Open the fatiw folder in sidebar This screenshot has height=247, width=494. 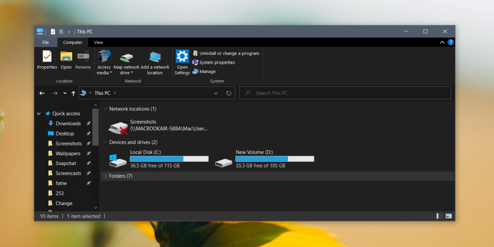coord(61,183)
